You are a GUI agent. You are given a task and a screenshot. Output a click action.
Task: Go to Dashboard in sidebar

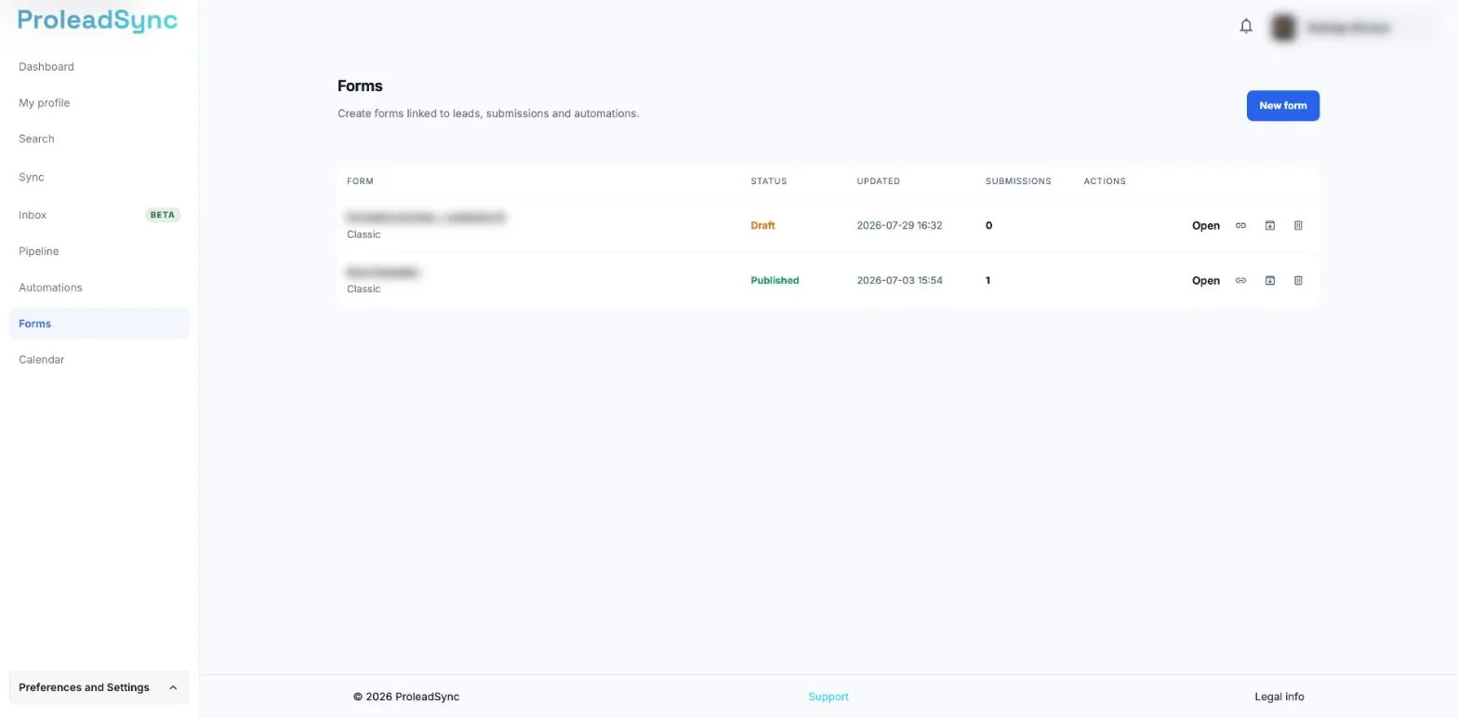(46, 67)
